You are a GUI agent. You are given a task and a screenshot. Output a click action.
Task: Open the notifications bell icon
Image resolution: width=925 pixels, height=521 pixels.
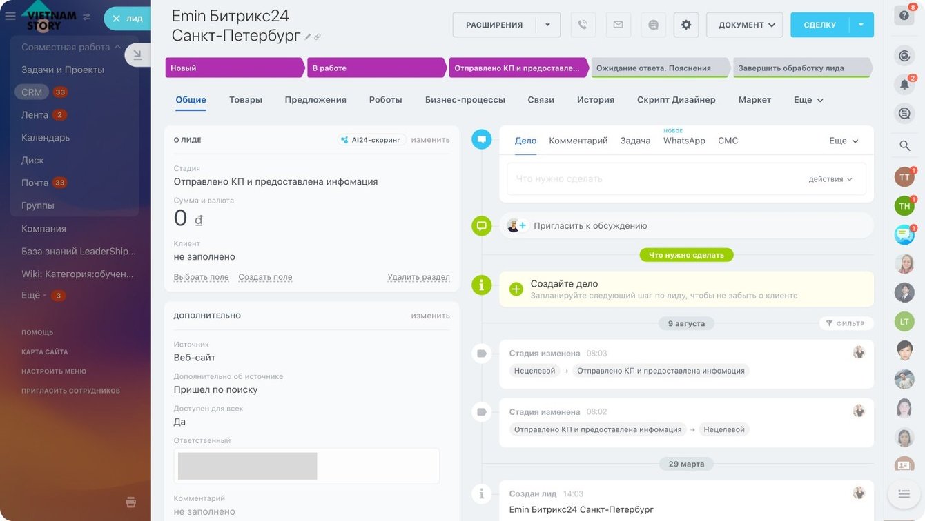(x=904, y=84)
